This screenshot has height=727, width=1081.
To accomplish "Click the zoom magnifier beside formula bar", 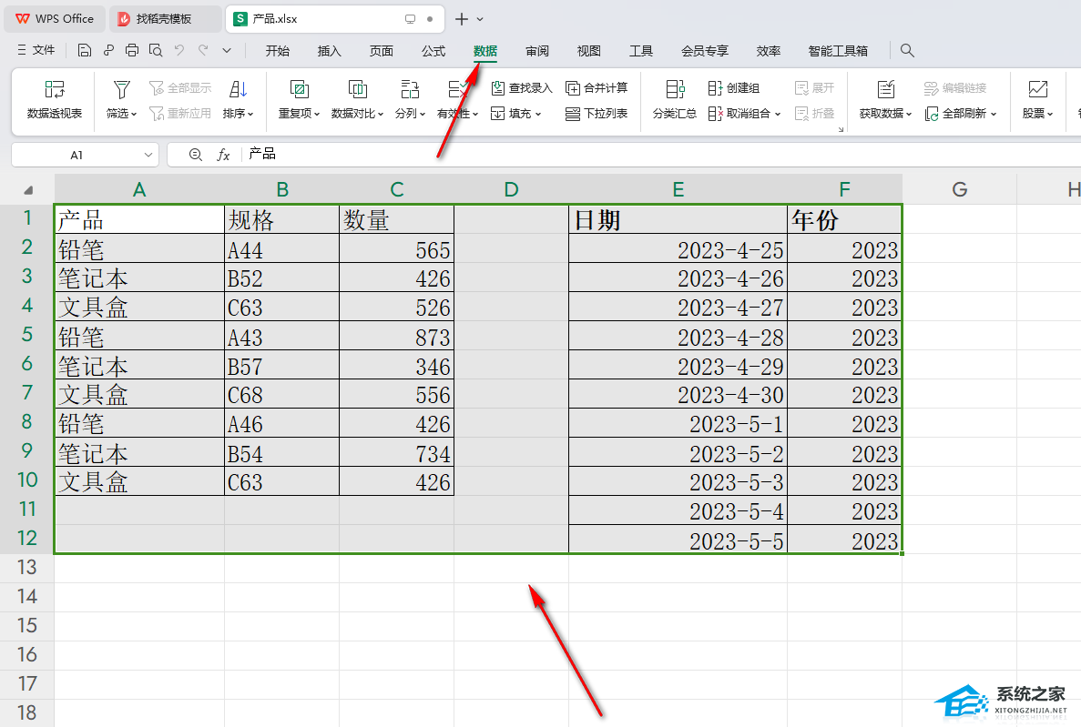I will [x=196, y=155].
